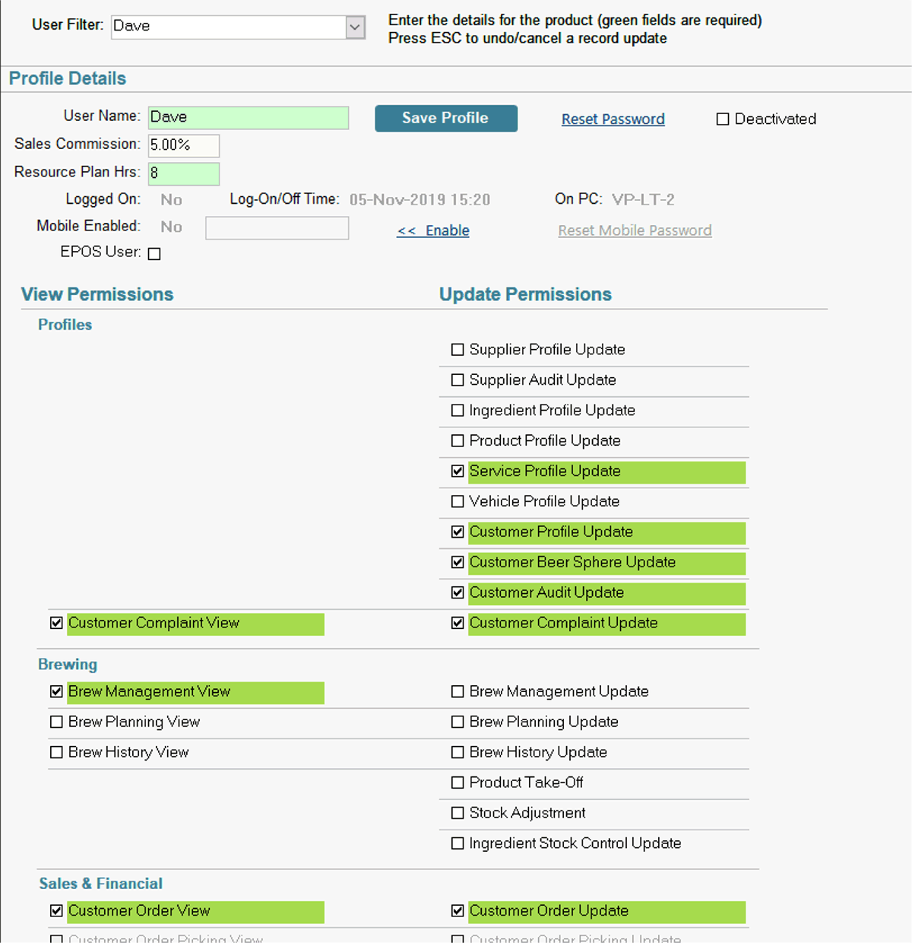This screenshot has width=912, height=943.
Task: Check the Deactivated checkbox
Action: pos(722,119)
